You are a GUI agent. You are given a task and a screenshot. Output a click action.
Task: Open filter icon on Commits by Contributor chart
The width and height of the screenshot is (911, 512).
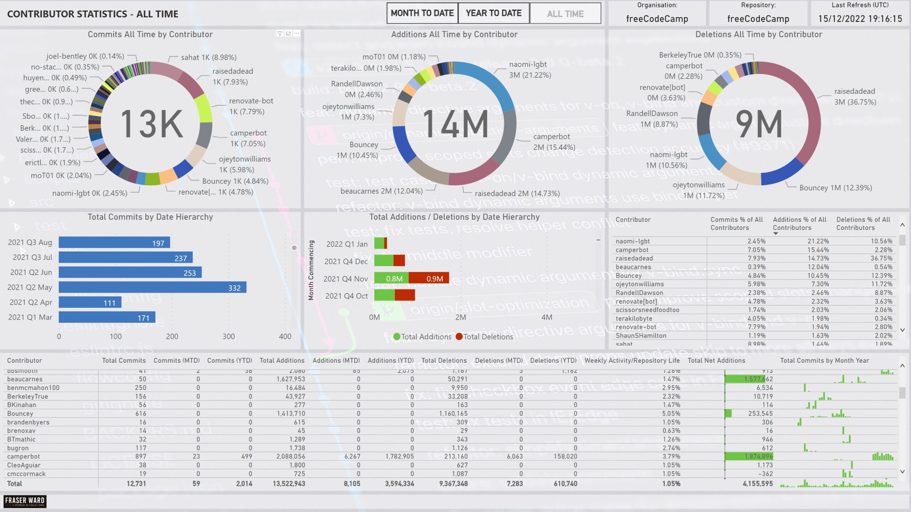click(x=280, y=33)
